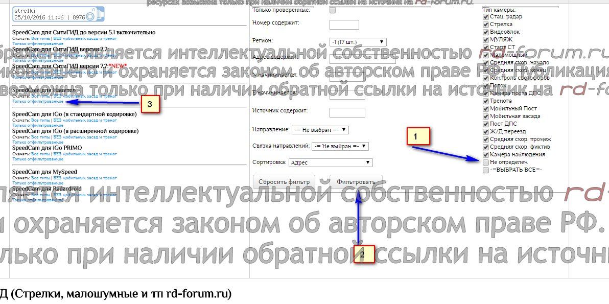Open the 'Связка направлений' dropdown
This screenshot has width=609, height=304.
coord(340,146)
